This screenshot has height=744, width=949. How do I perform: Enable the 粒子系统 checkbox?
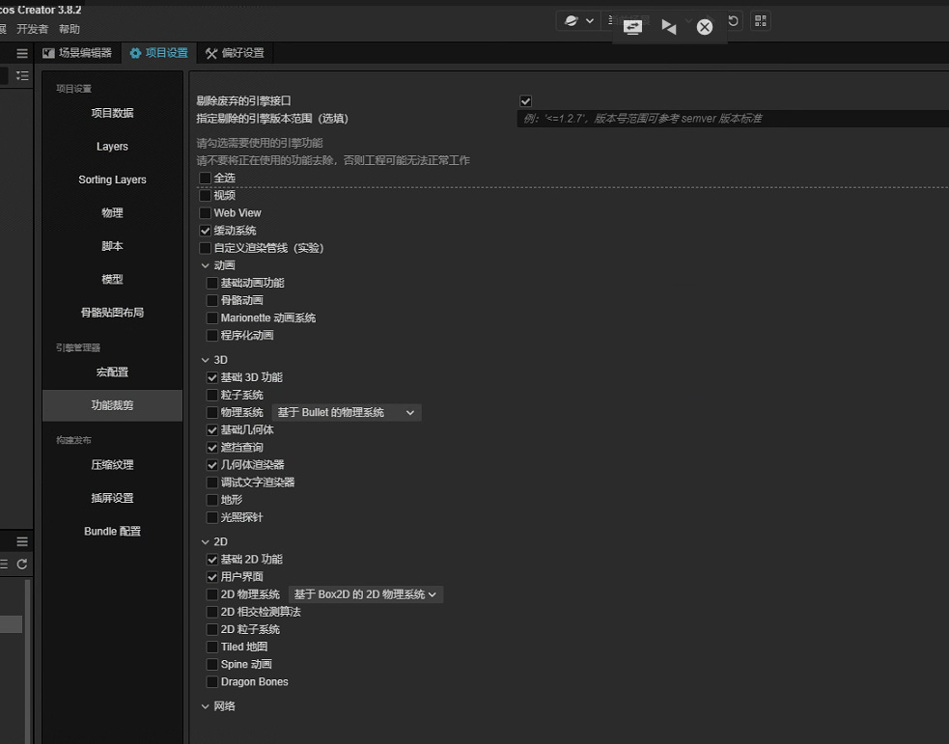coord(211,395)
